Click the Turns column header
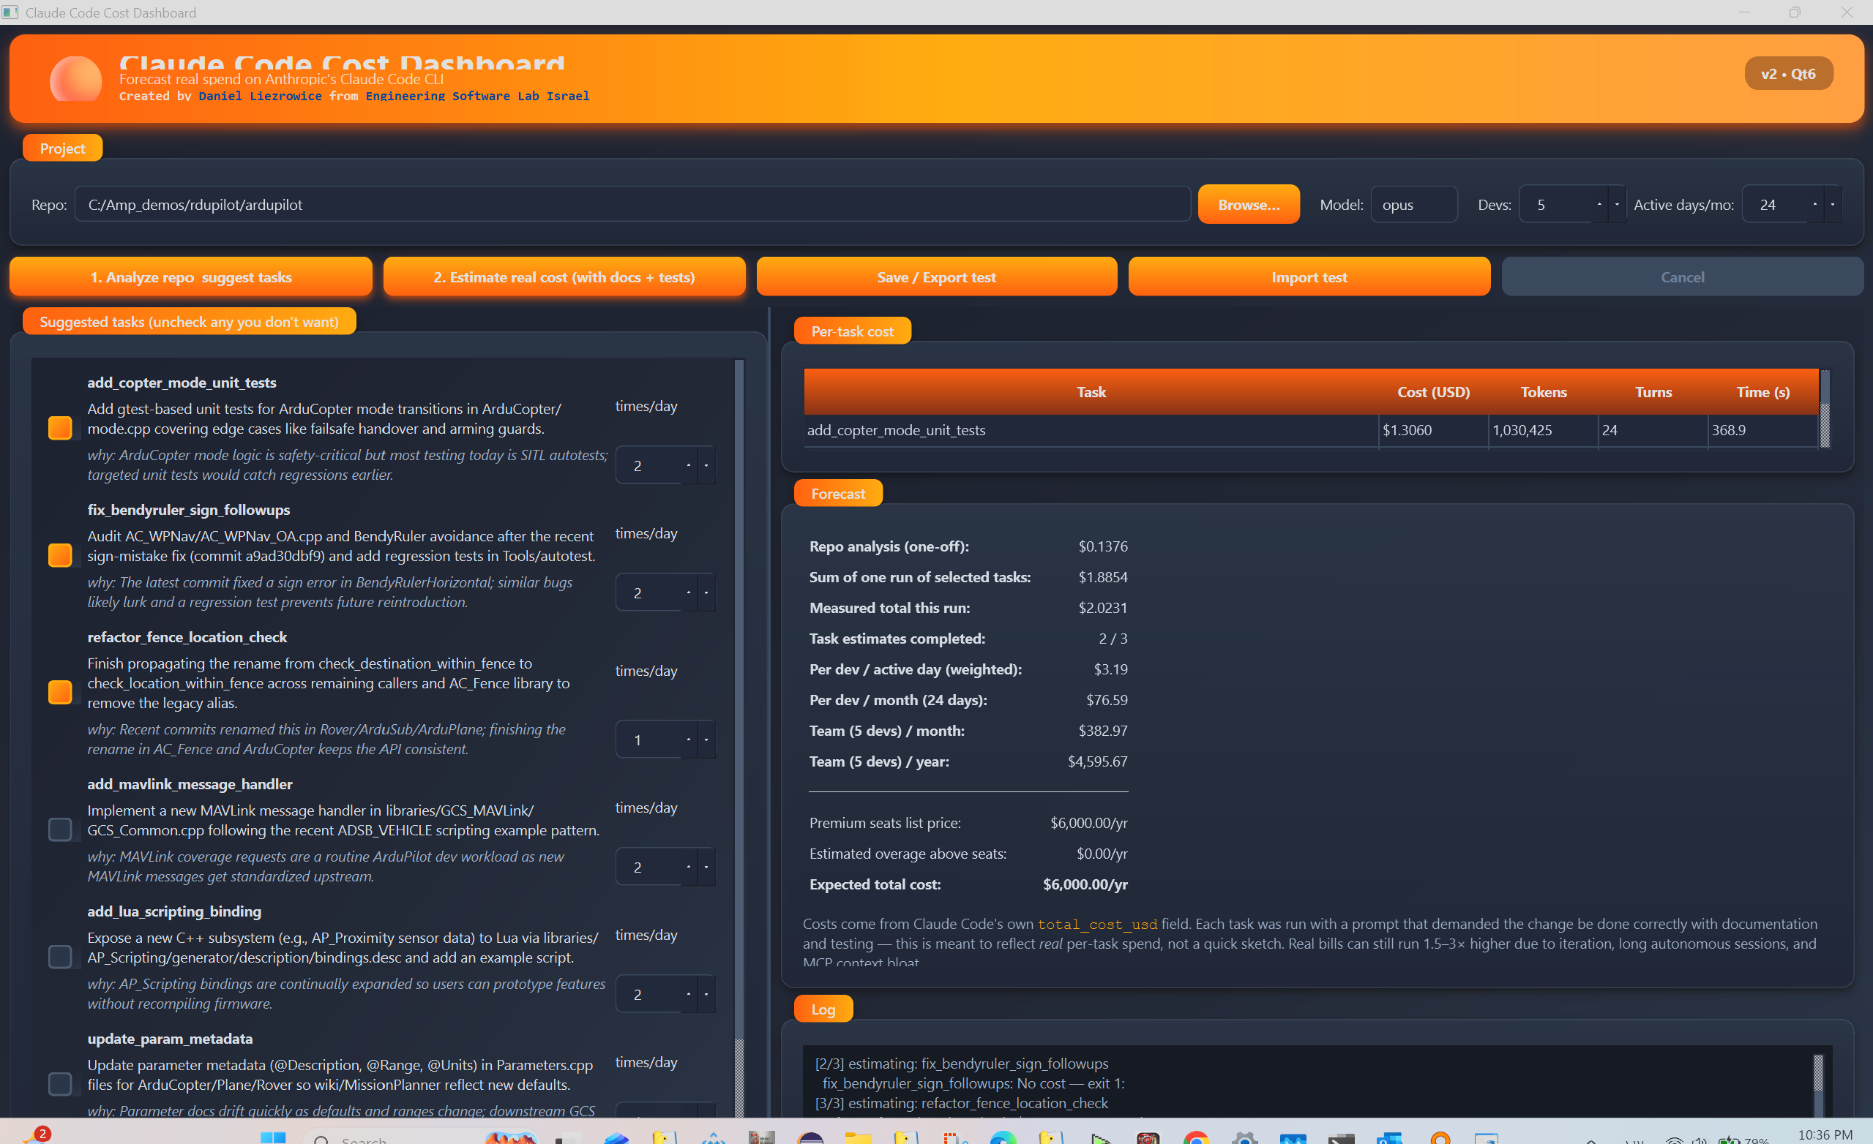The image size is (1873, 1144). pos(1653,392)
